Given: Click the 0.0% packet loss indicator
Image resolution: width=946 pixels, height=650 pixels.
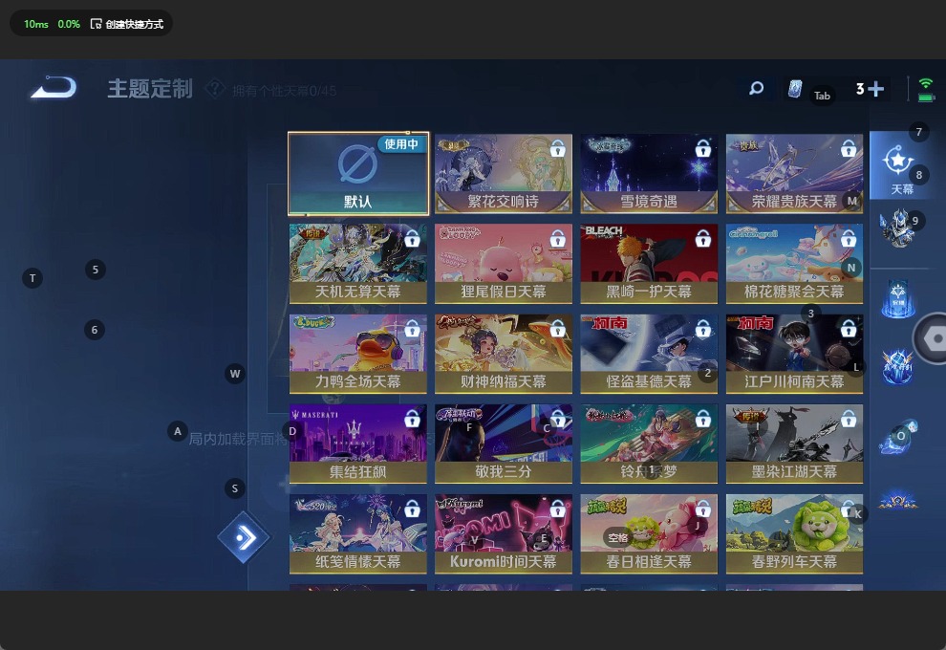Looking at the screenshot, I should click(69, 24).
